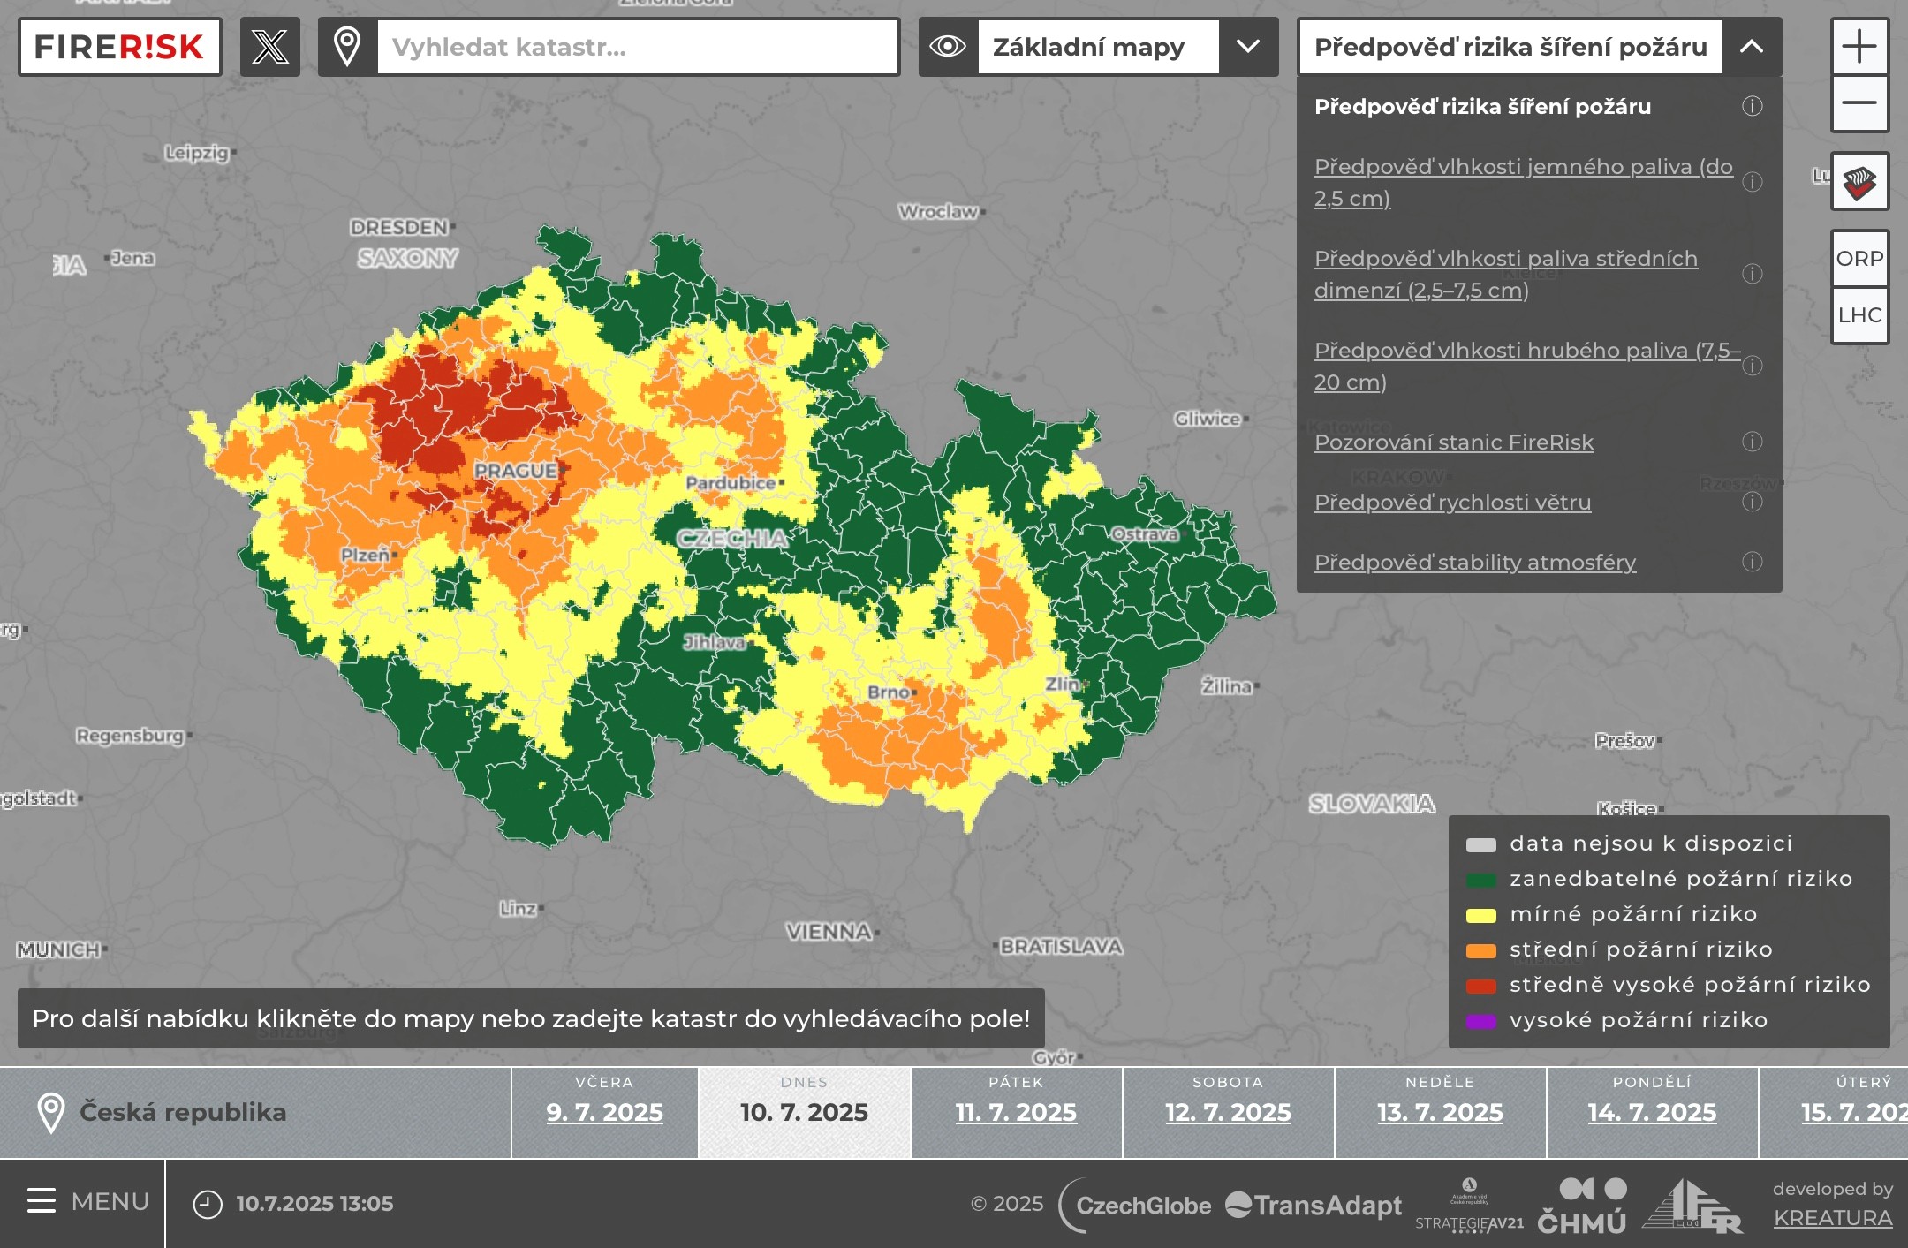1908x1248 pixels.
Task: Open the FIRERISK logo home link
Action: (x=119, y=47)
